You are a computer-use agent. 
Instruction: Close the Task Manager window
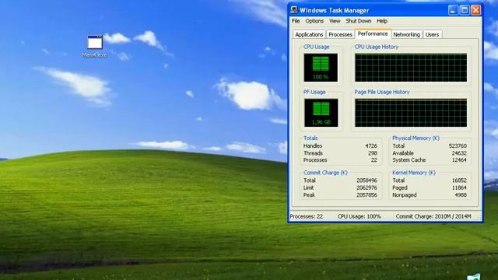(475, 10)
